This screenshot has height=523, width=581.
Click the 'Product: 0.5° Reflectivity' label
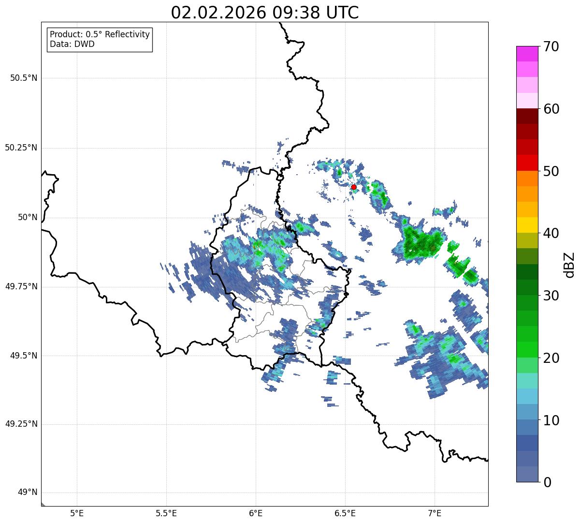(100, 35)
